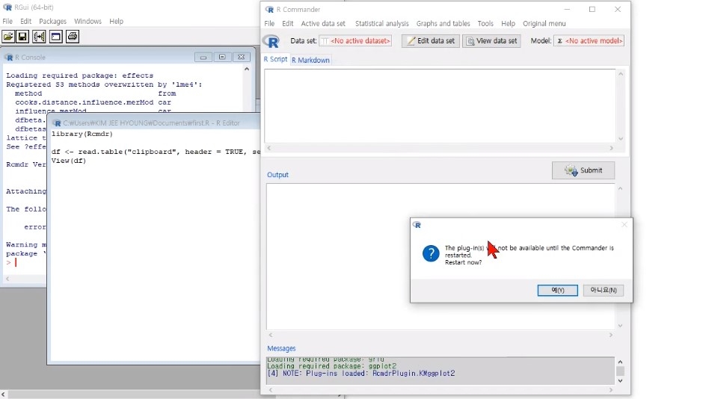706x399 pixels.
Task: Close the restart prompt dialog
Action: coord(624,224)
